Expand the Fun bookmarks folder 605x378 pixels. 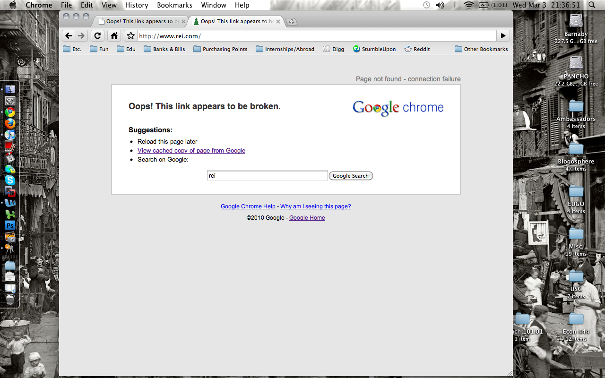click(99, 49)
